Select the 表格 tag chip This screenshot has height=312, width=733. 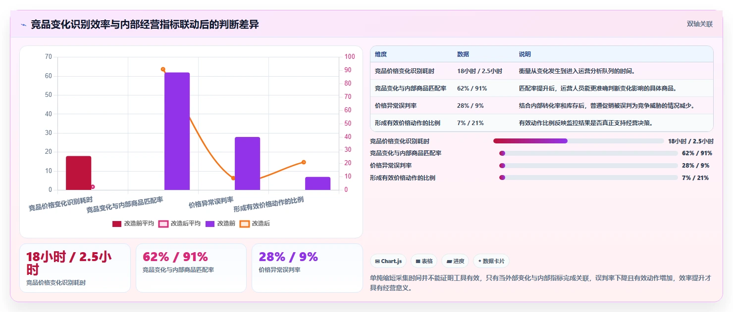point(424,261)
